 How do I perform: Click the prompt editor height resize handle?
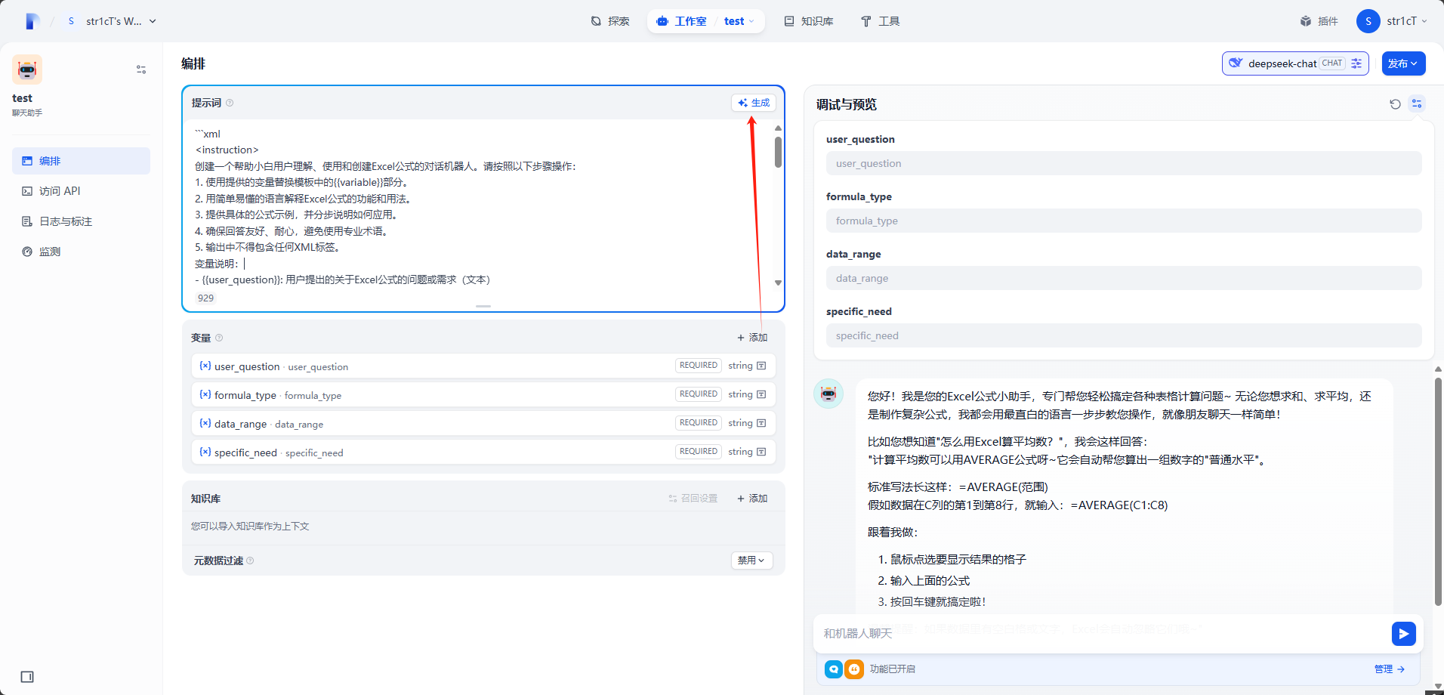point(483,306)
